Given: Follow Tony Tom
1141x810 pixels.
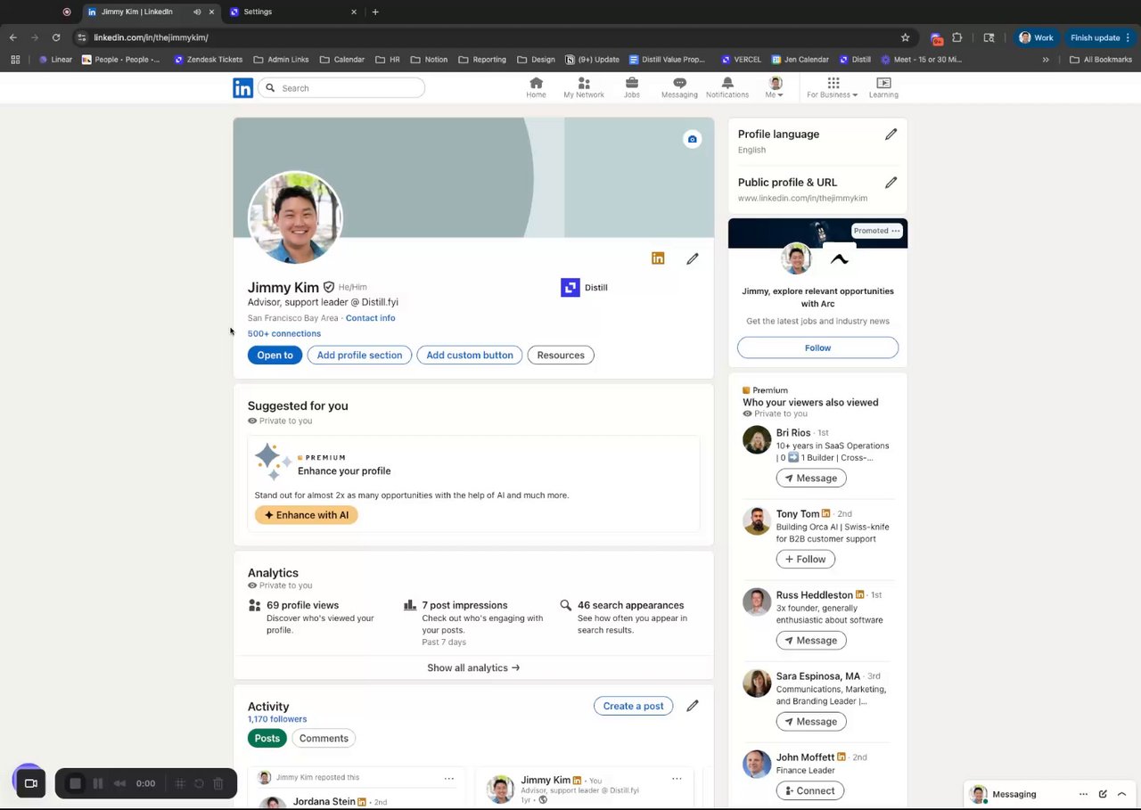Looking at the screenshot, I should click(x=805, y=559).
